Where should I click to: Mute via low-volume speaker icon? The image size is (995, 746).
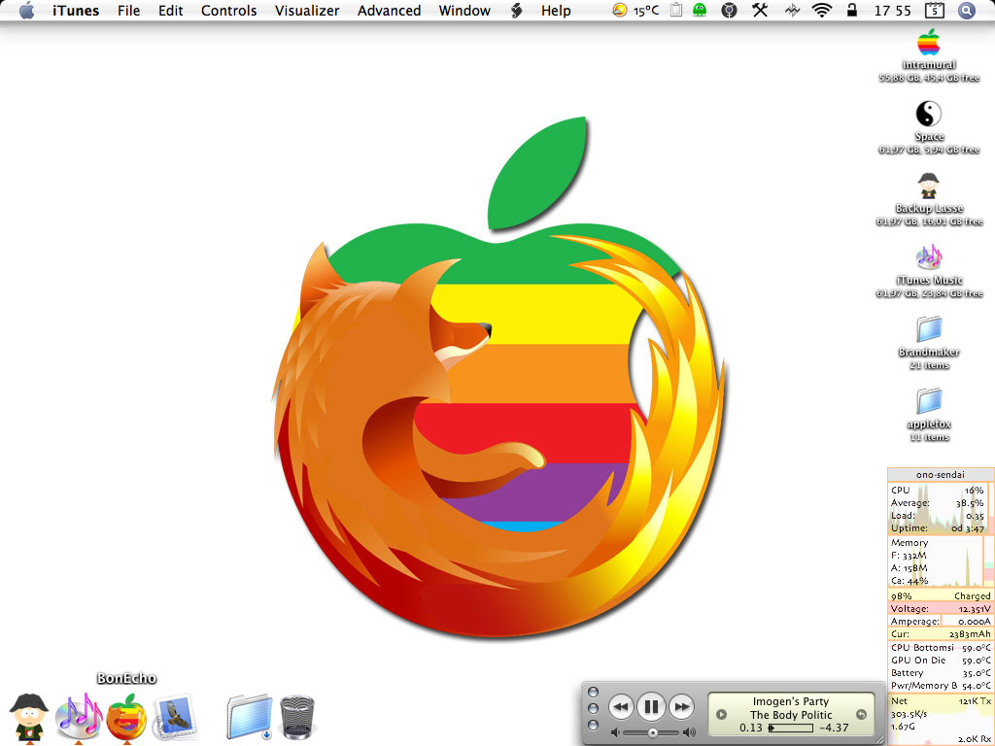coord(614,732)
